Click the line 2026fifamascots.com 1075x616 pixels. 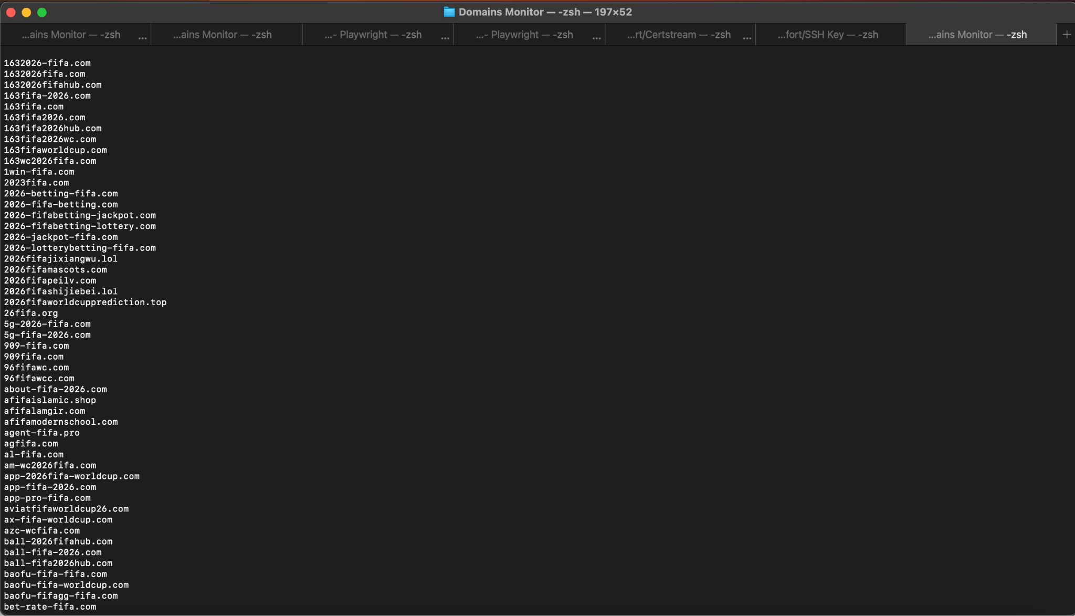(56, 269)
